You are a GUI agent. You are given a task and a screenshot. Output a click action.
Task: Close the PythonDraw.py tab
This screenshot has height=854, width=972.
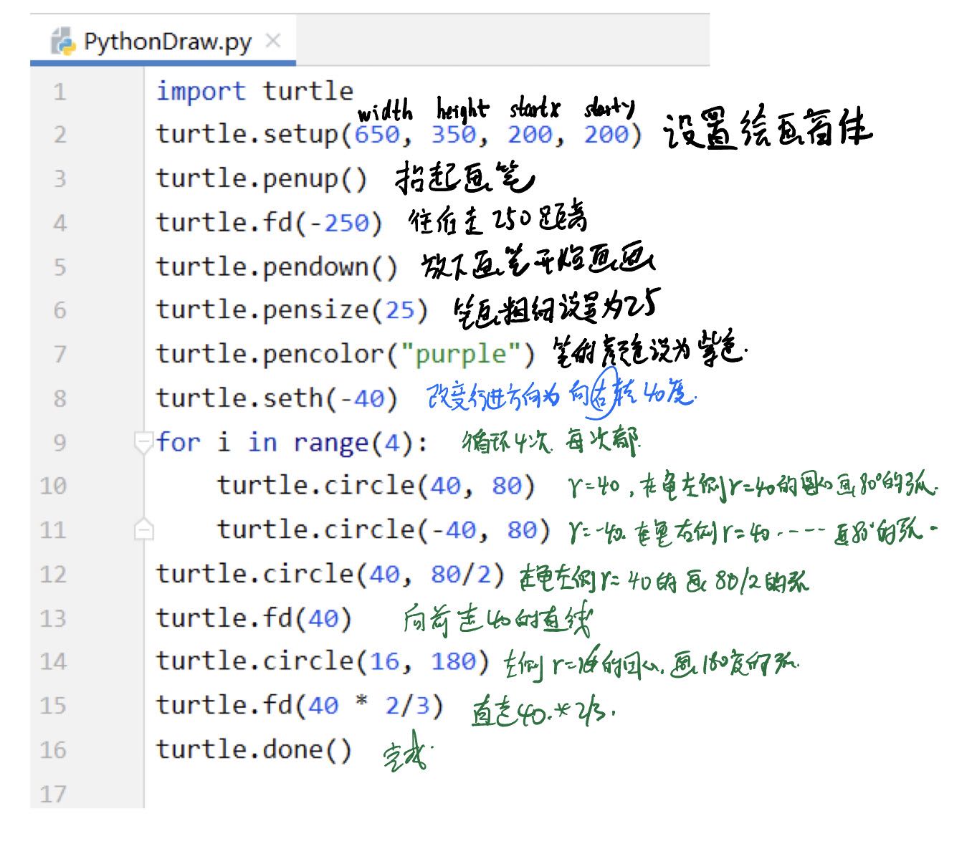[273, 41]
